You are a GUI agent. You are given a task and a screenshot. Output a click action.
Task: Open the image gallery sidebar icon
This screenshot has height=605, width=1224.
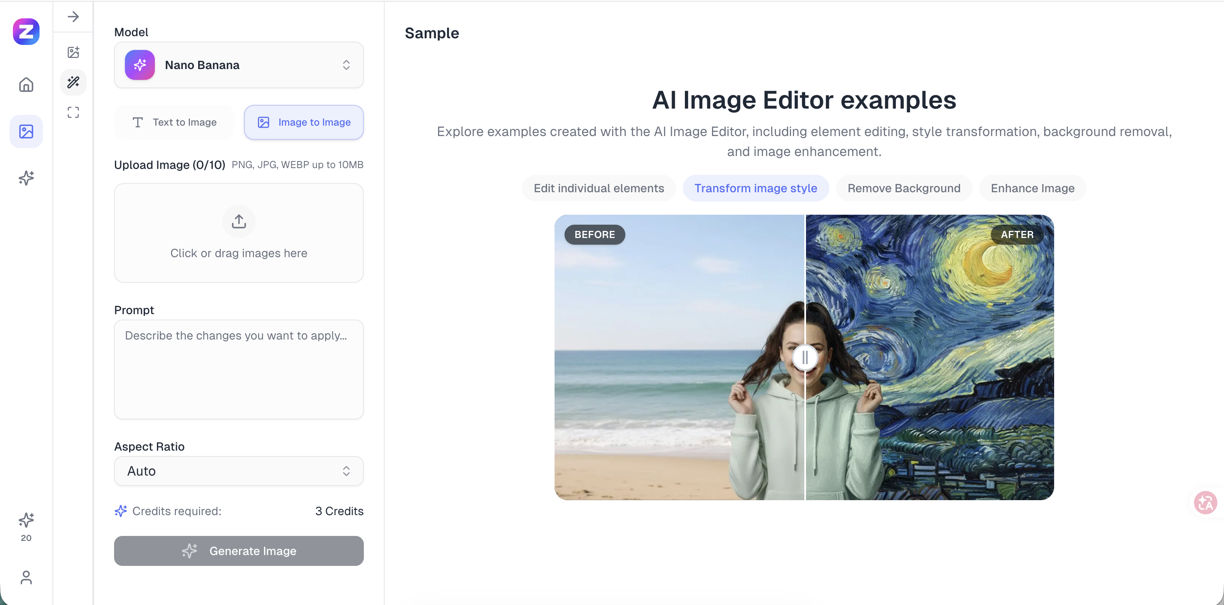click(26, 131)
